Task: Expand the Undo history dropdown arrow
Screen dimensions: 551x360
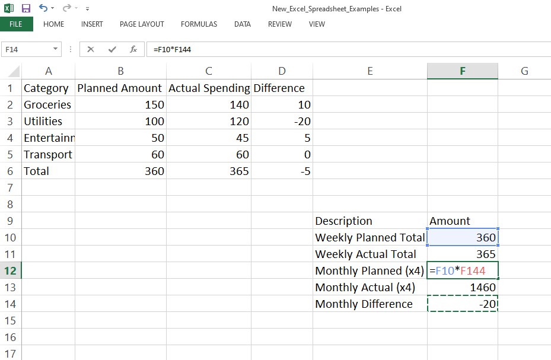Action: [53, 9]
